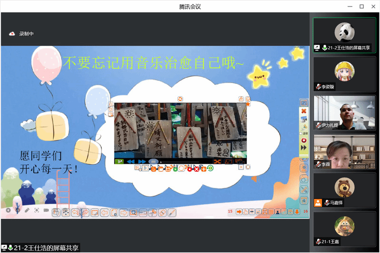Click the rotate handle above the video
This screenshot has height=253, width=380.
click(x=180, y=99)
